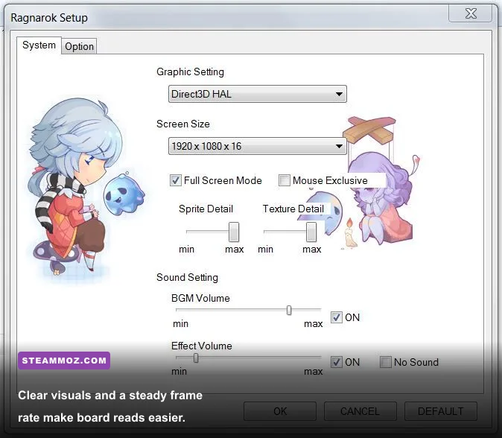Click the Graphic Setting label
The width and height of the screenshot is (502, 438).
pos(190,72)
